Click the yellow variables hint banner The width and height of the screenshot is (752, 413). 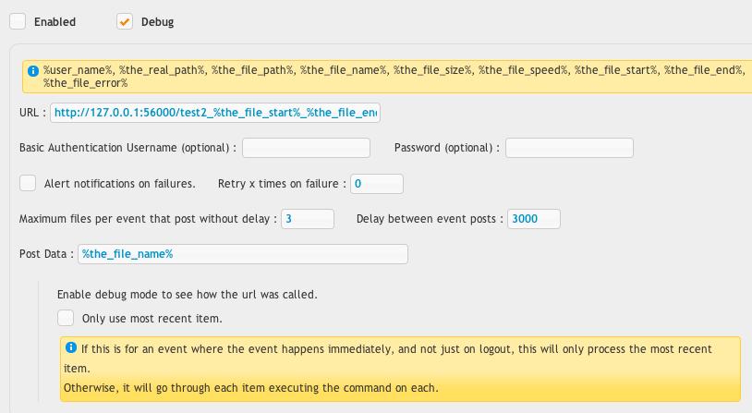[x=387, y=77]
